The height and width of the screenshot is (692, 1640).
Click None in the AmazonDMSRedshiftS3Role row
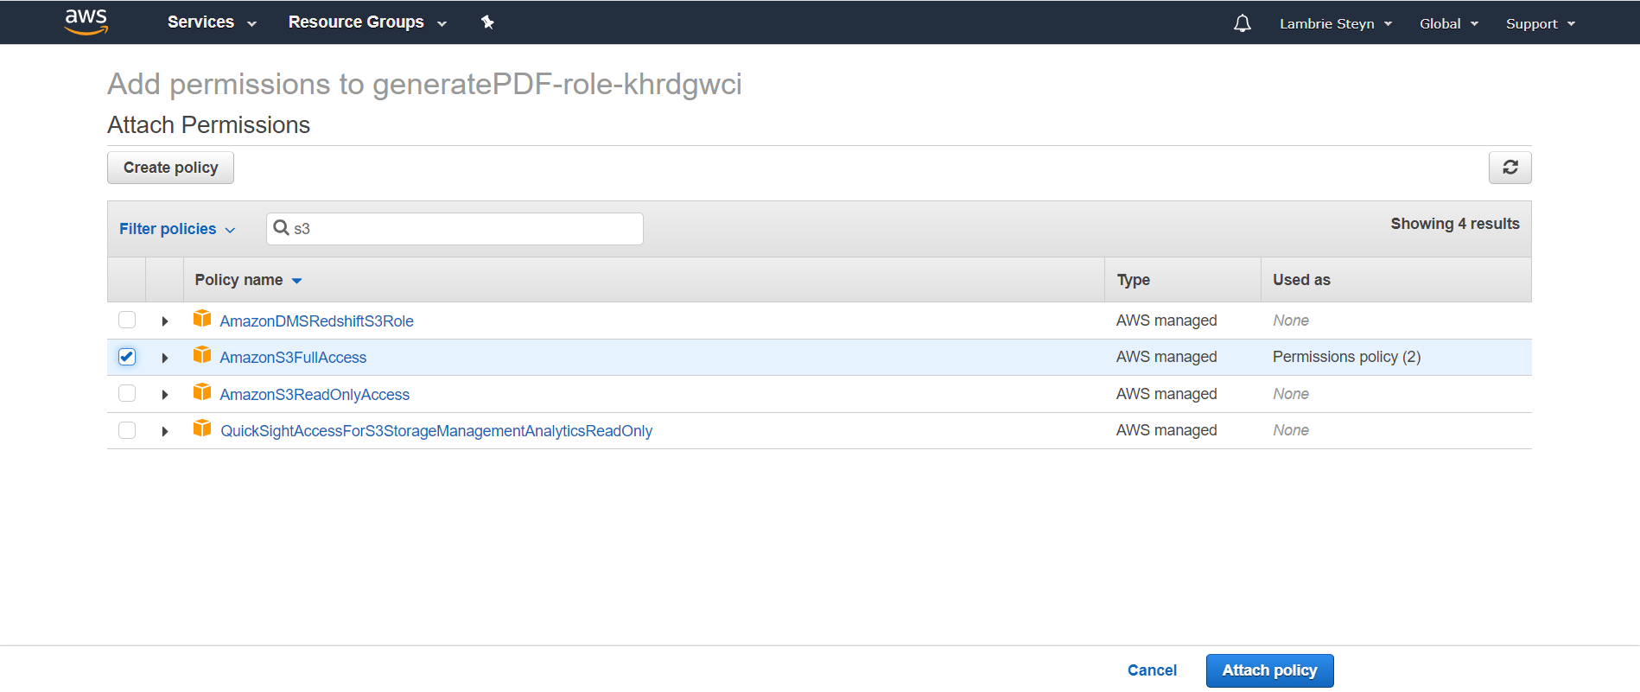pyautogui.click(x=1290, y=321)
